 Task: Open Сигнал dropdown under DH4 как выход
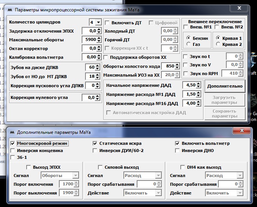pyautogui.click(x=224, y=176)
